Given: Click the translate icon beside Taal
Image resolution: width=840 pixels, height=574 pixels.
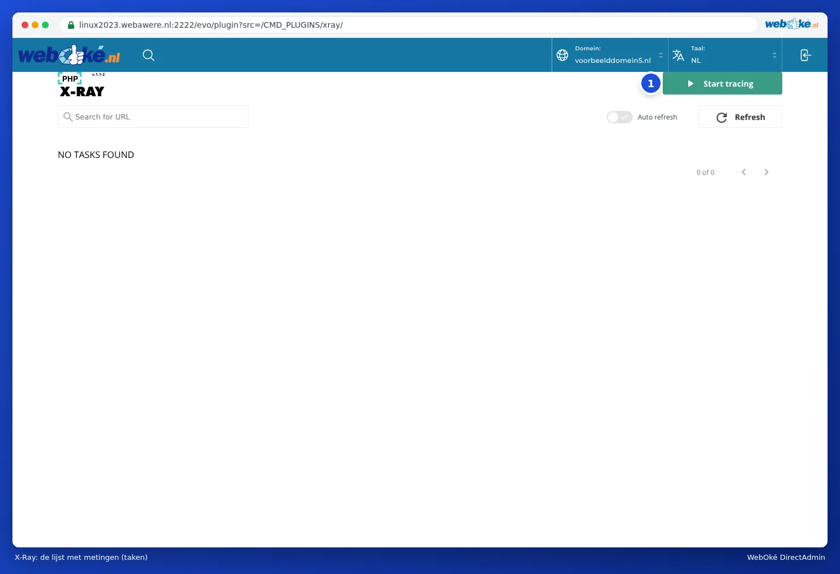Looking at the screenshot, I should pyautogui.click(x=678, y=55).
